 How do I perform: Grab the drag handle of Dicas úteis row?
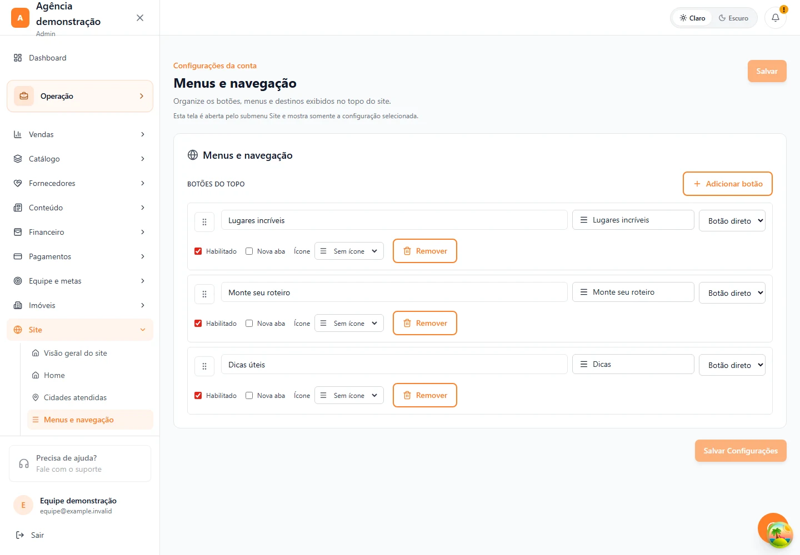204,366
